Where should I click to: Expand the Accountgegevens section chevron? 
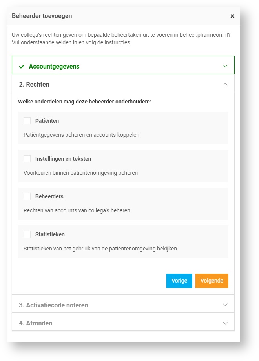coord(225,66)
